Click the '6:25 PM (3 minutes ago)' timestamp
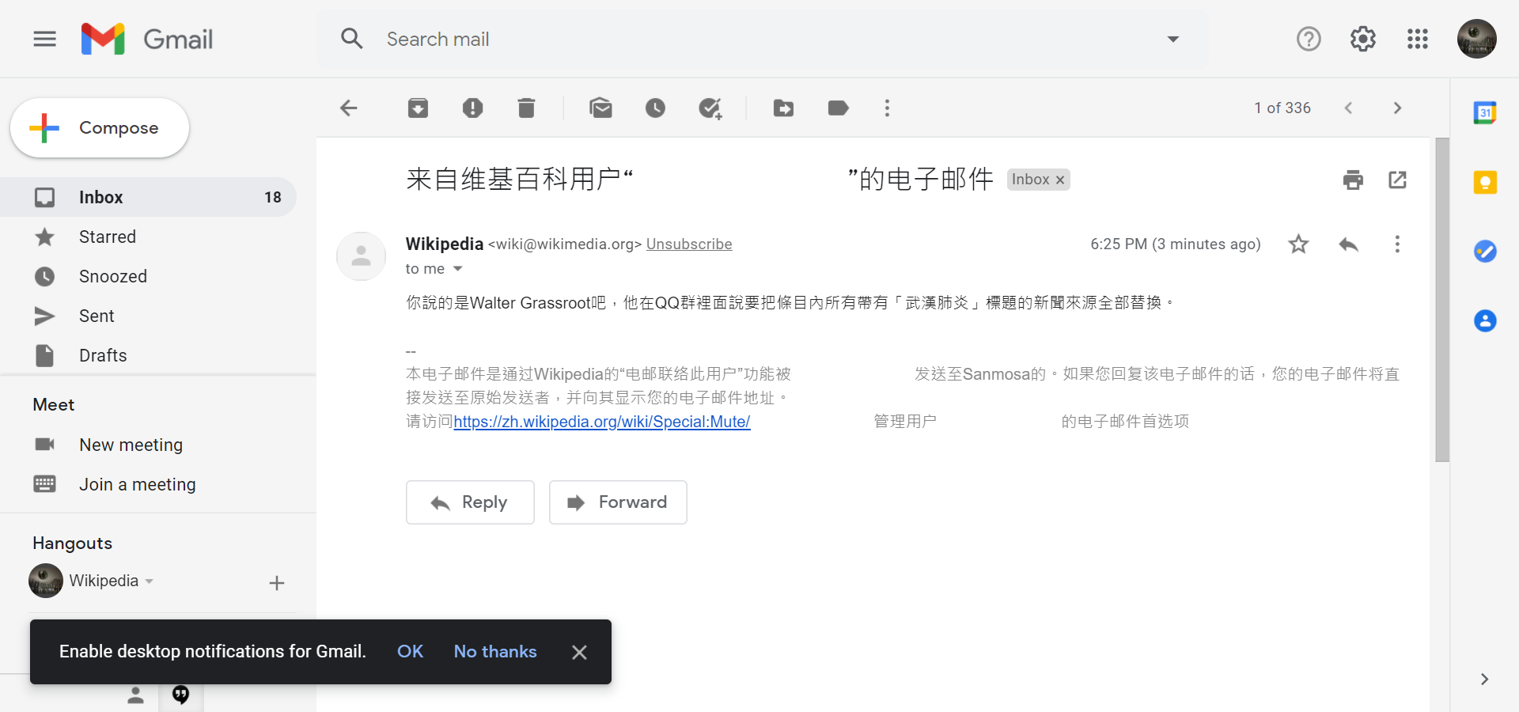The width and height of the screenshot is (1519, 712). [1176, 244]
